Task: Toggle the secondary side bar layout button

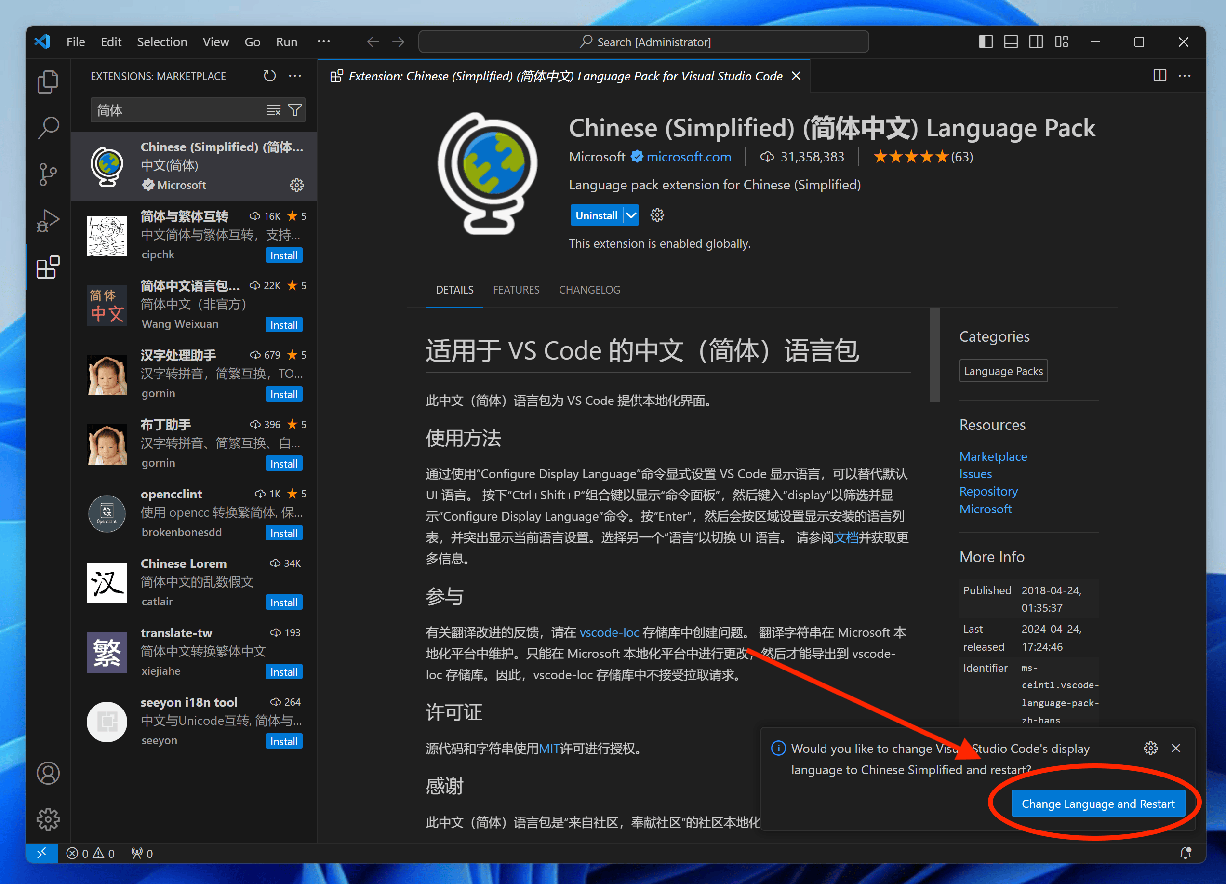Action: (x=1036, y=41)
